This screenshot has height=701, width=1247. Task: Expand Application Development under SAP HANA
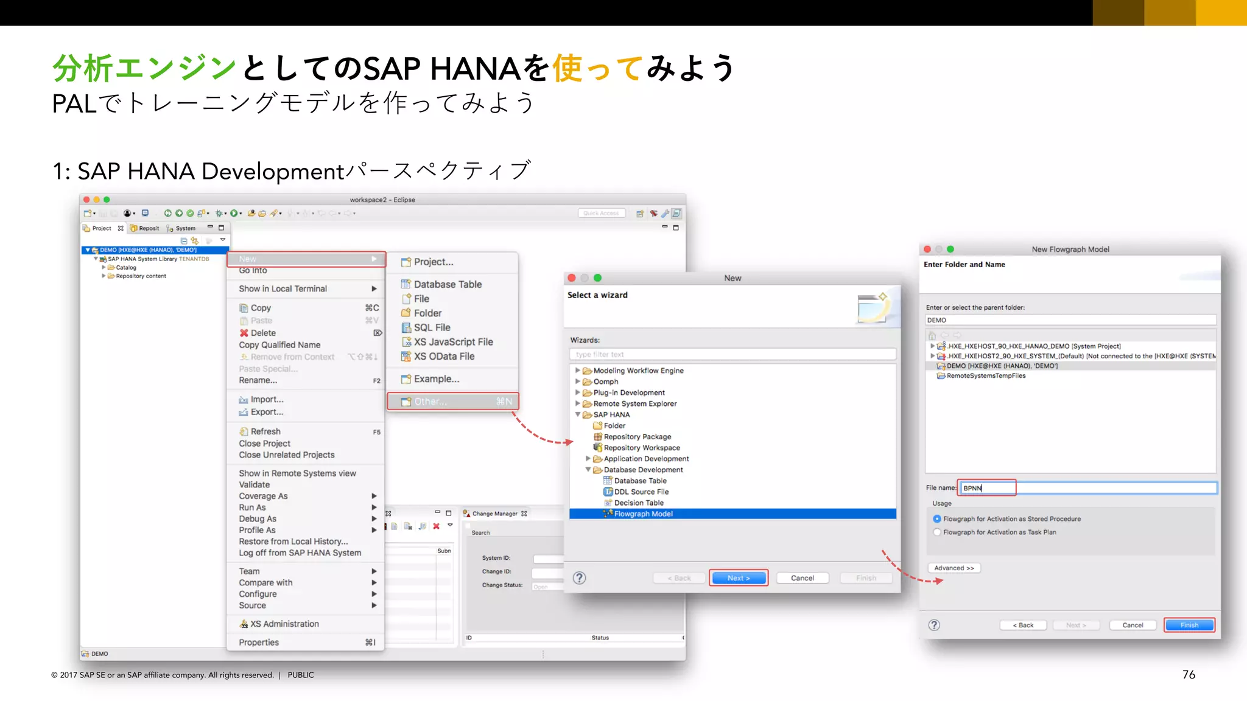click(588, 458)
